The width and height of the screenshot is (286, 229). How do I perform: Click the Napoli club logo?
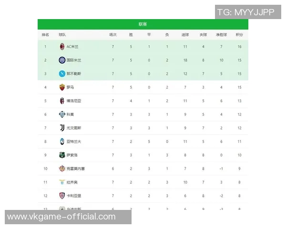[62, 74]
